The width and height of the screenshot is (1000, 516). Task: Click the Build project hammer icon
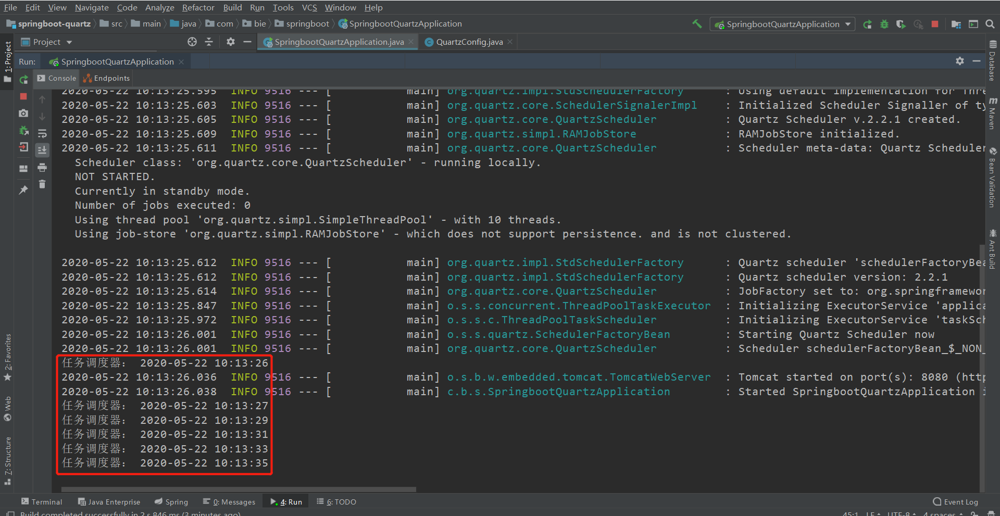point(697,24)
